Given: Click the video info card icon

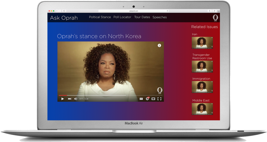Looking at the screenshot, I should tap(159, 45).
